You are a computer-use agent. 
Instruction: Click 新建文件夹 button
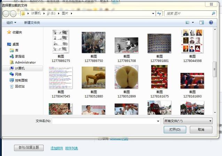[32, 23]
